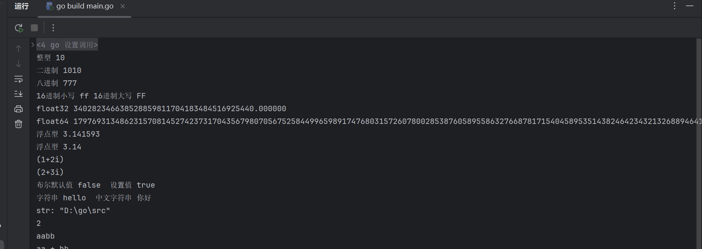Jump to previous stack trace with up arrow
This screenshot has height=249, width=702.
[19, 49]
